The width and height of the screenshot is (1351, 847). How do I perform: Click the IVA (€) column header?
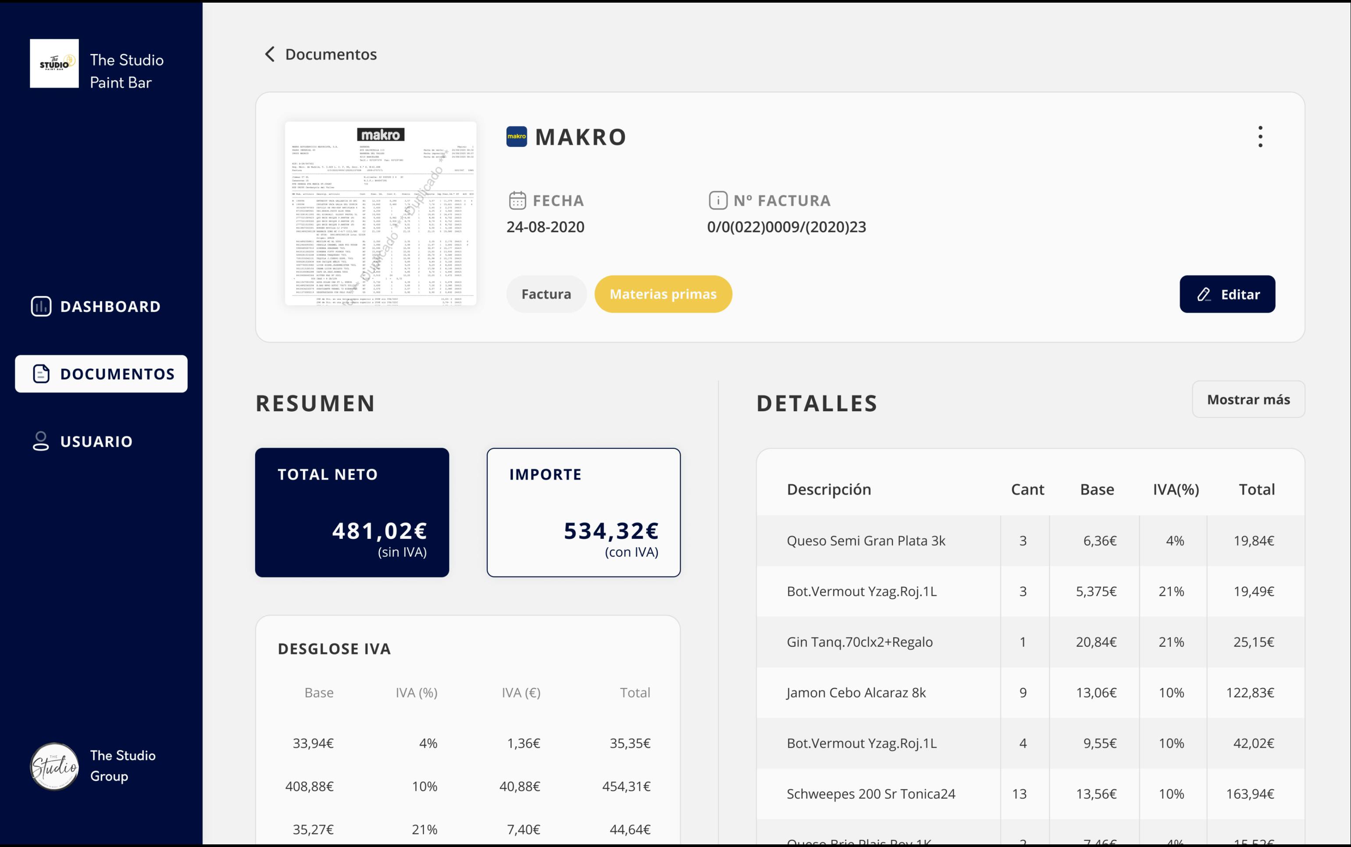[x=521, y=693]
